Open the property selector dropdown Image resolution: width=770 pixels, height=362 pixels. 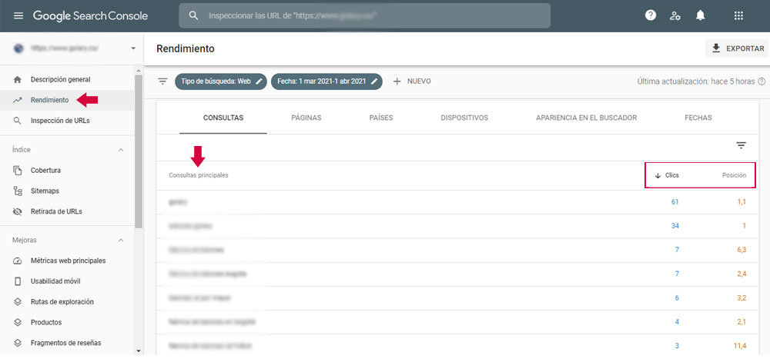pos(132,48)
